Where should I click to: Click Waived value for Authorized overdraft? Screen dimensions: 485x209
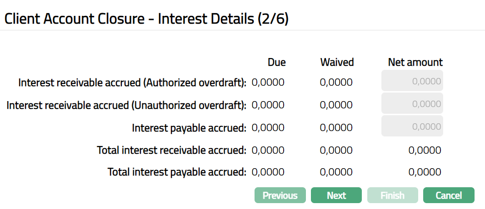tap(336, 82)
